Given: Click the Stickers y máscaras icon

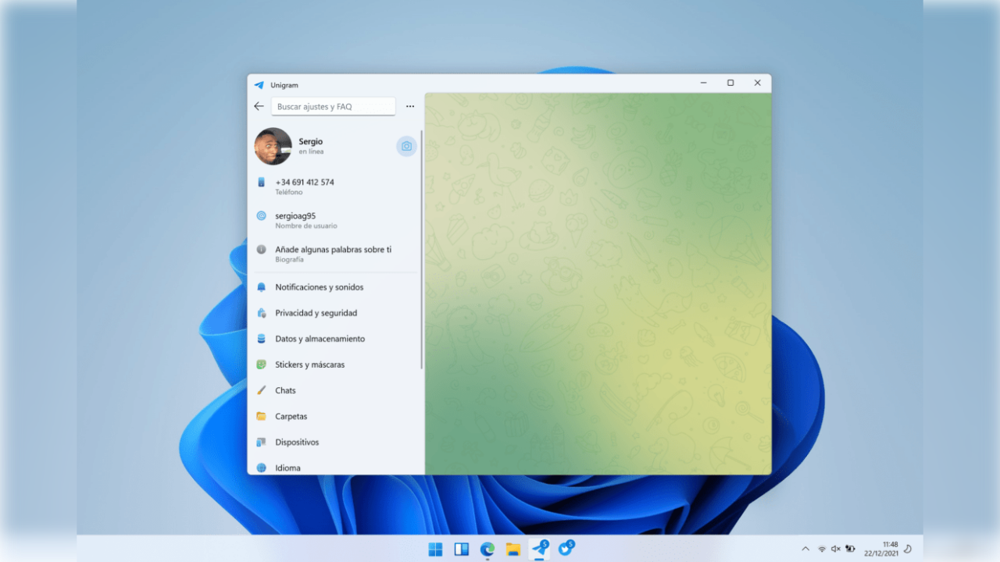Looking at the screenshot, I should 262,365.
